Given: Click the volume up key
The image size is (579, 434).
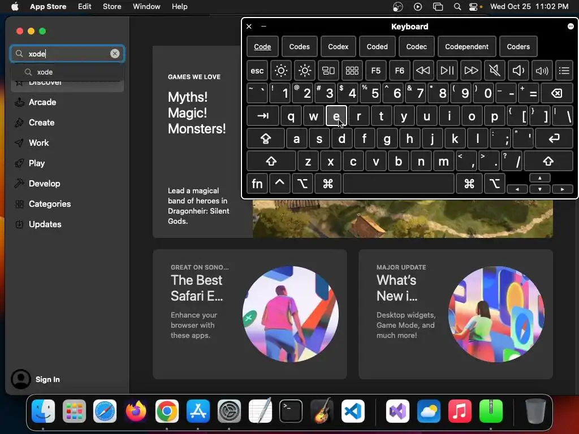Looking at the screenshot, I should 542,71.
